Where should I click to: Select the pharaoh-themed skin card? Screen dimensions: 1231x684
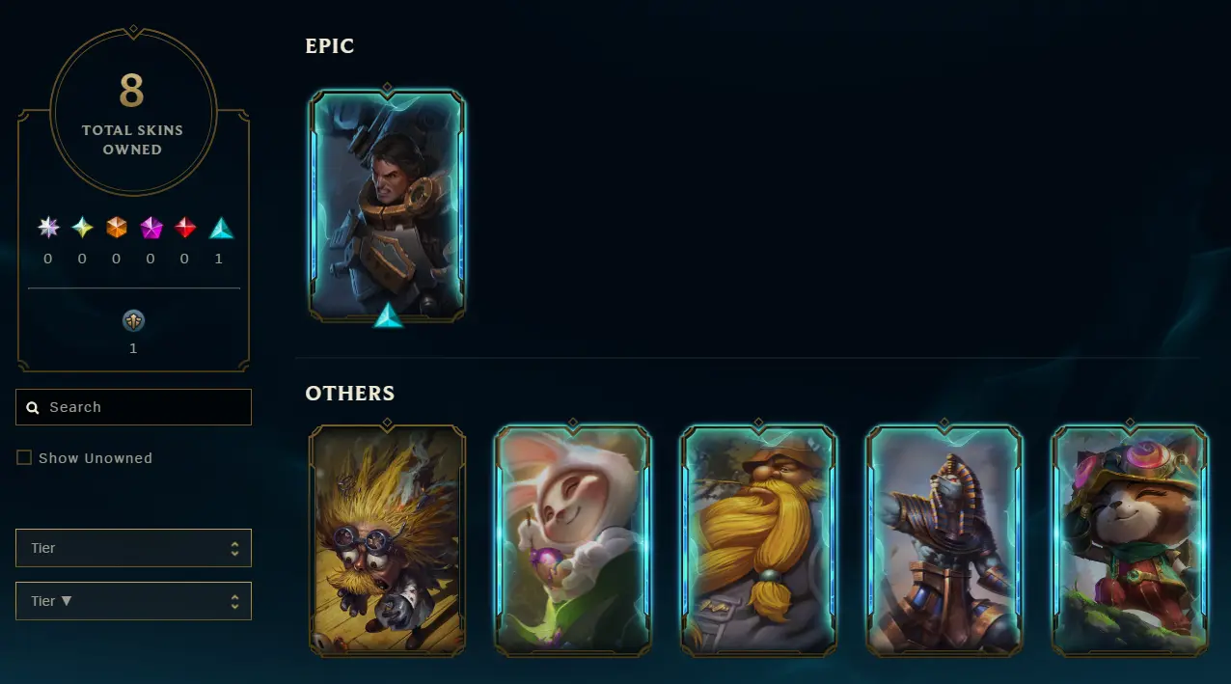944,540
